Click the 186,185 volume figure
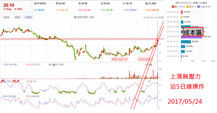This screenshot has height=113, width=217. point(207,37)
